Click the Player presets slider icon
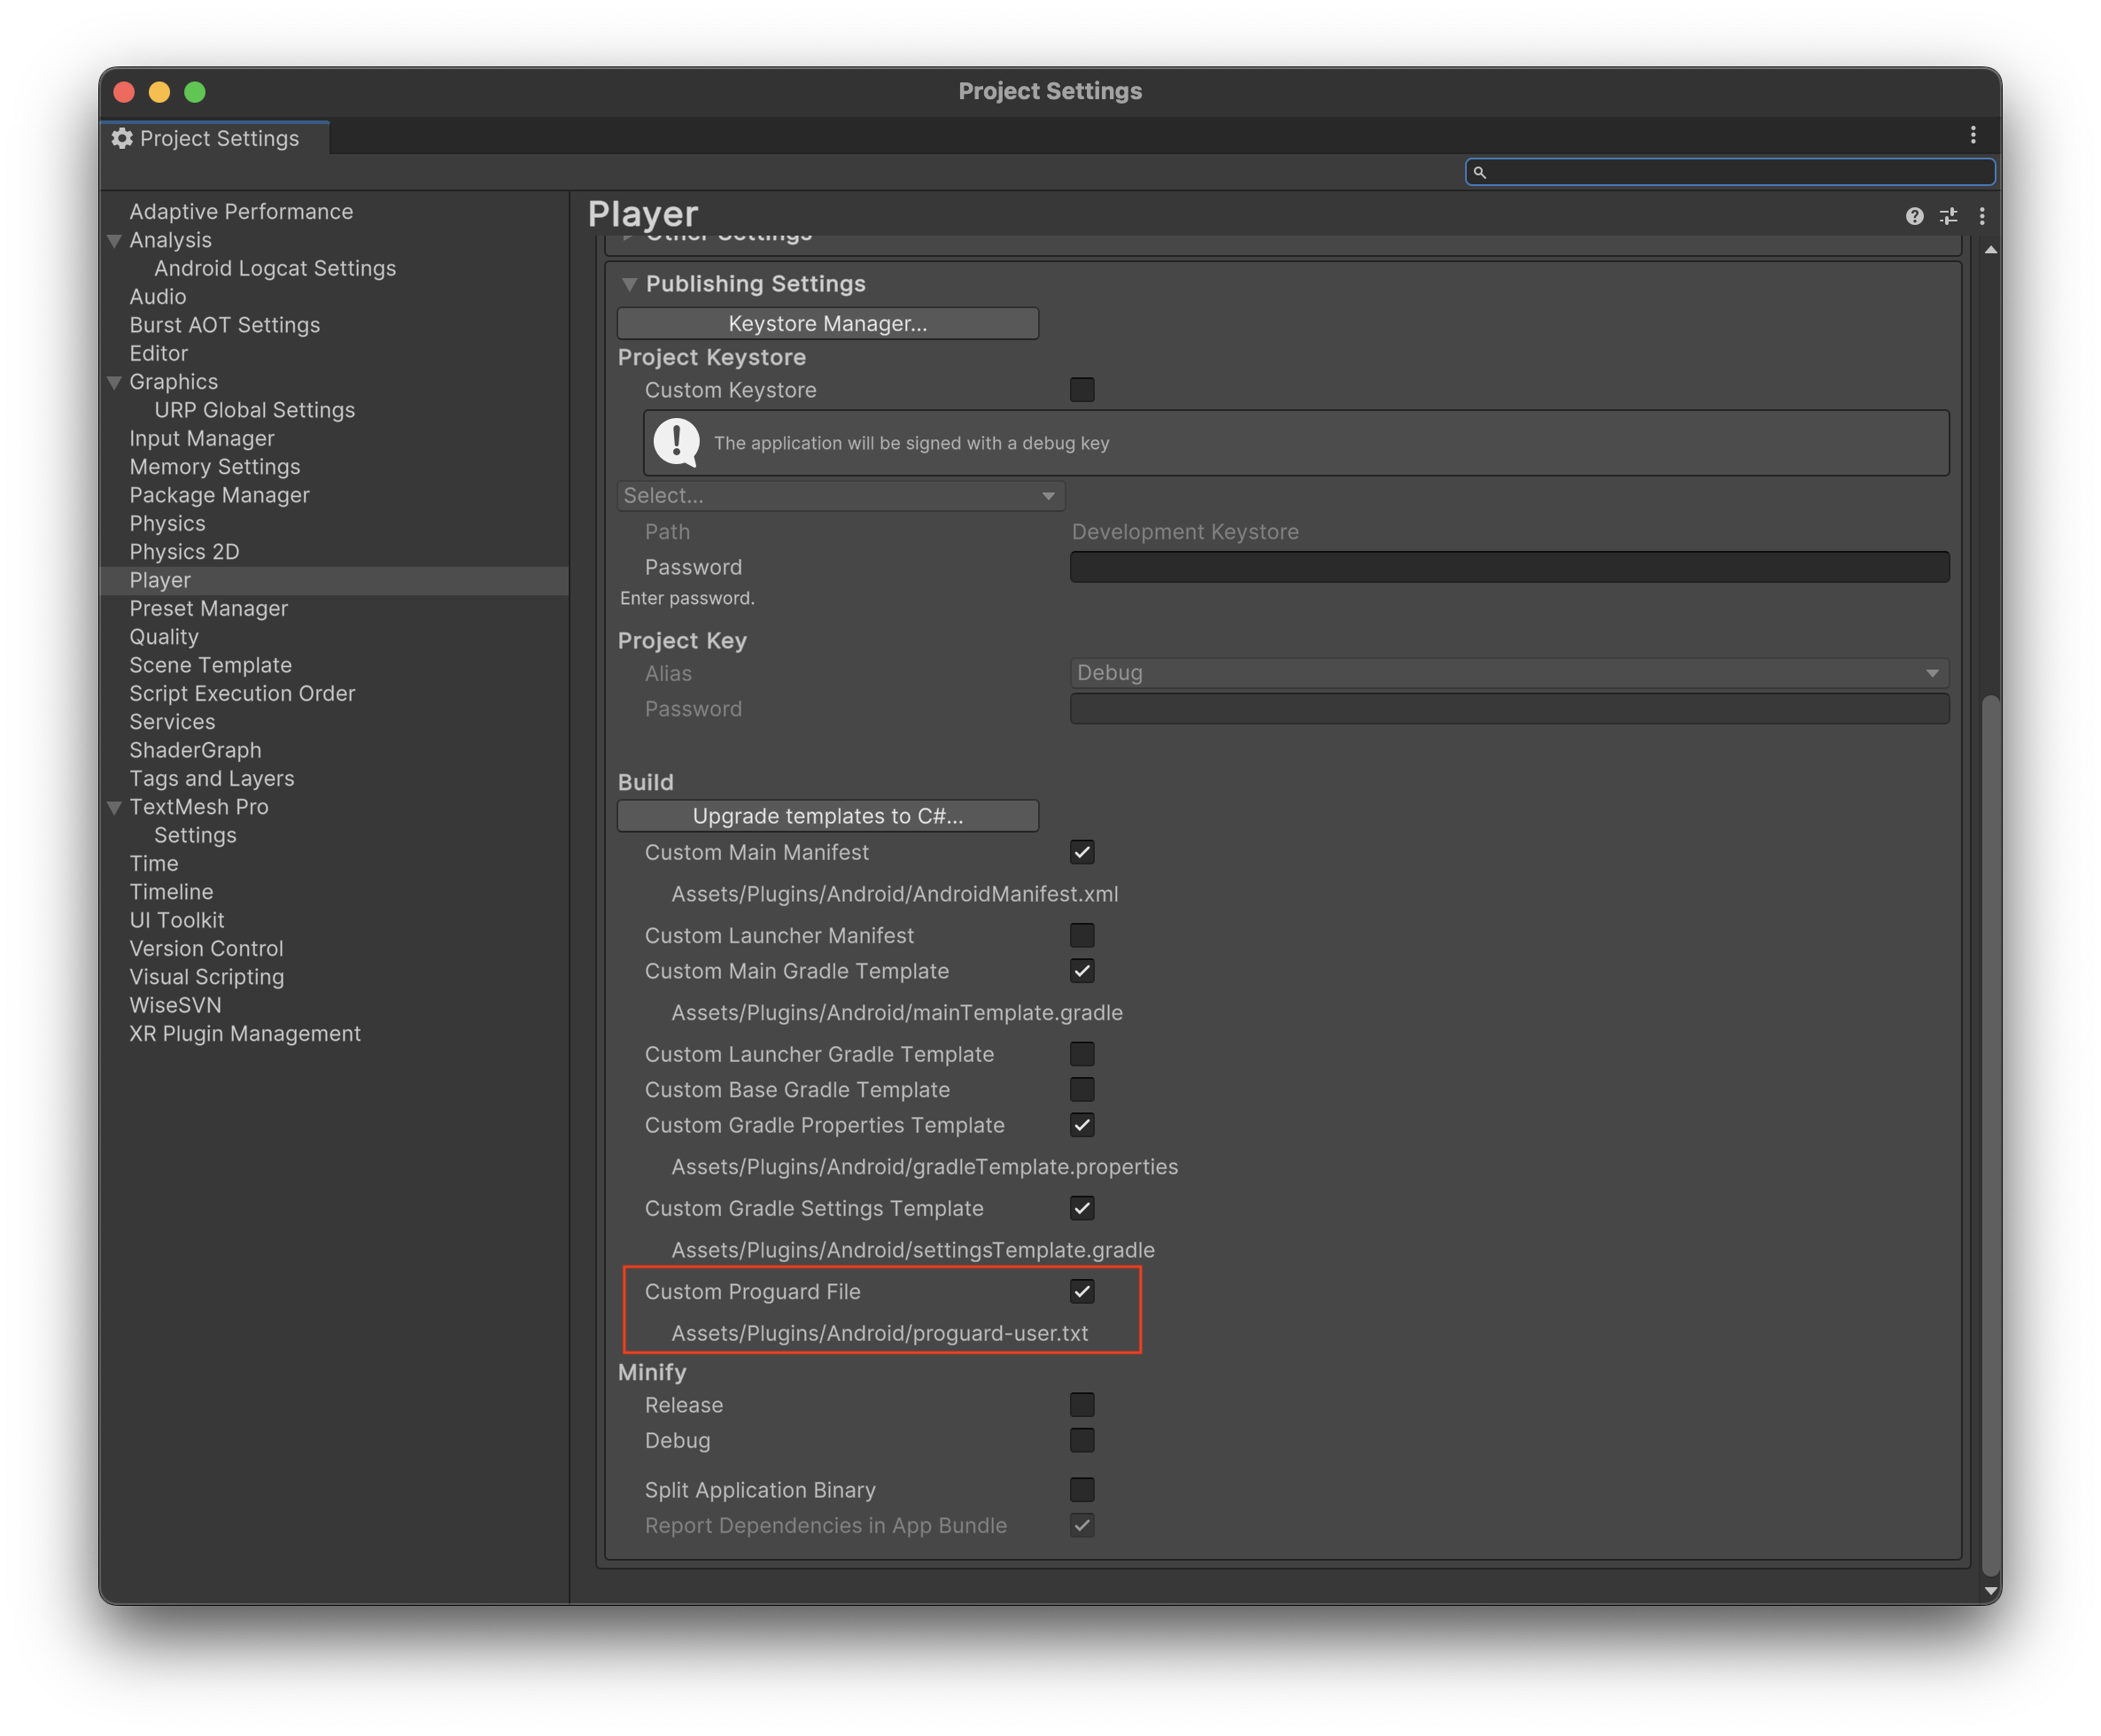The height and width of the screenshot is (1736, 2101). click(1948, 216)
